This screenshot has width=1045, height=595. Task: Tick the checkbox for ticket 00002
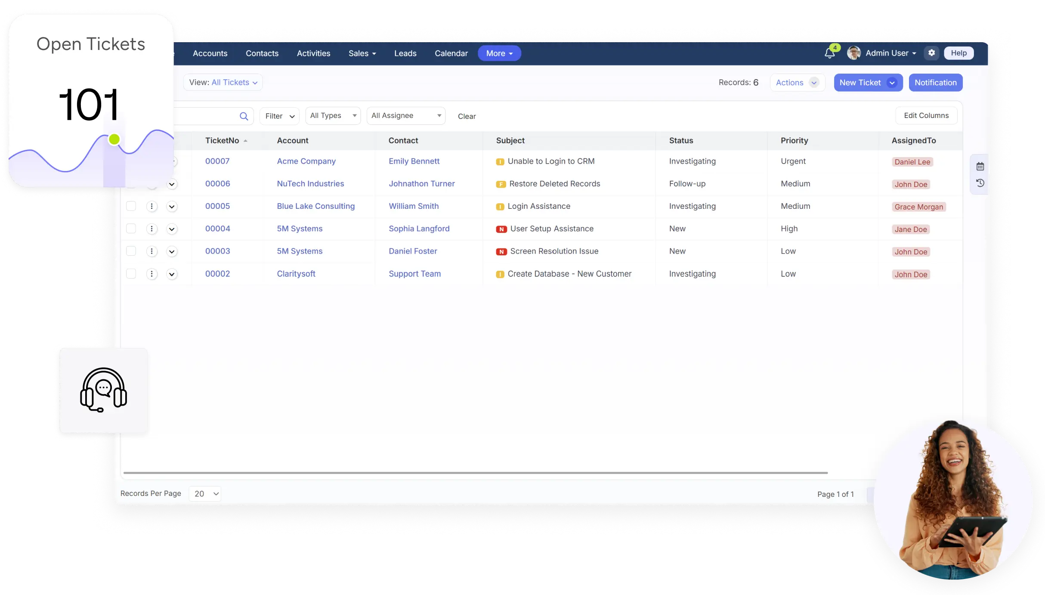tap(131, 274)
